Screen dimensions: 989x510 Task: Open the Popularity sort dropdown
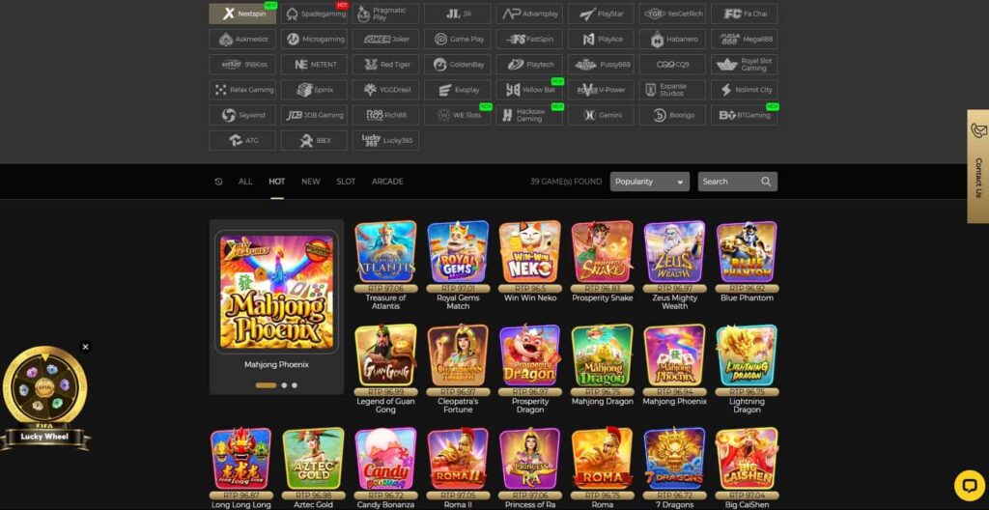650,182
